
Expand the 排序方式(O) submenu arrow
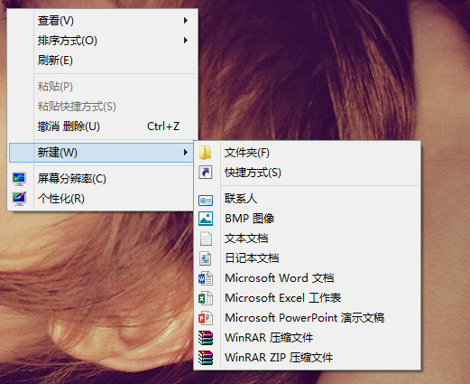tap(186, 41)
